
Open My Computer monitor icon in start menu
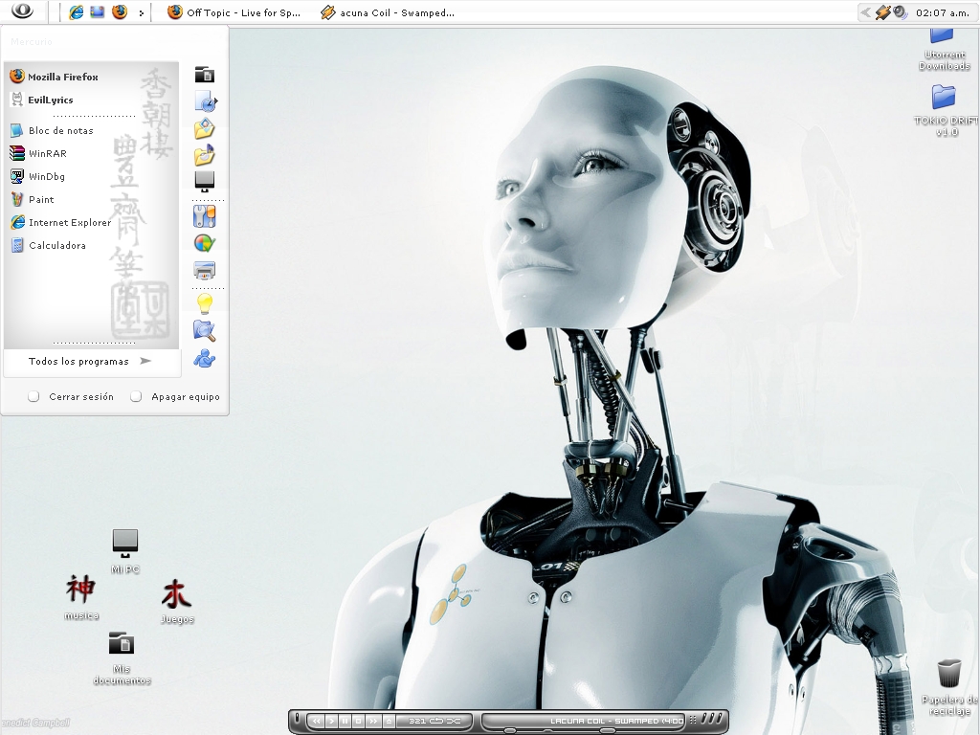coord(205,181)
